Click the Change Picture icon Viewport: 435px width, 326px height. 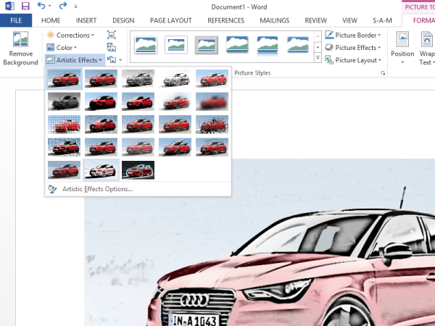(x=112, y=48)
